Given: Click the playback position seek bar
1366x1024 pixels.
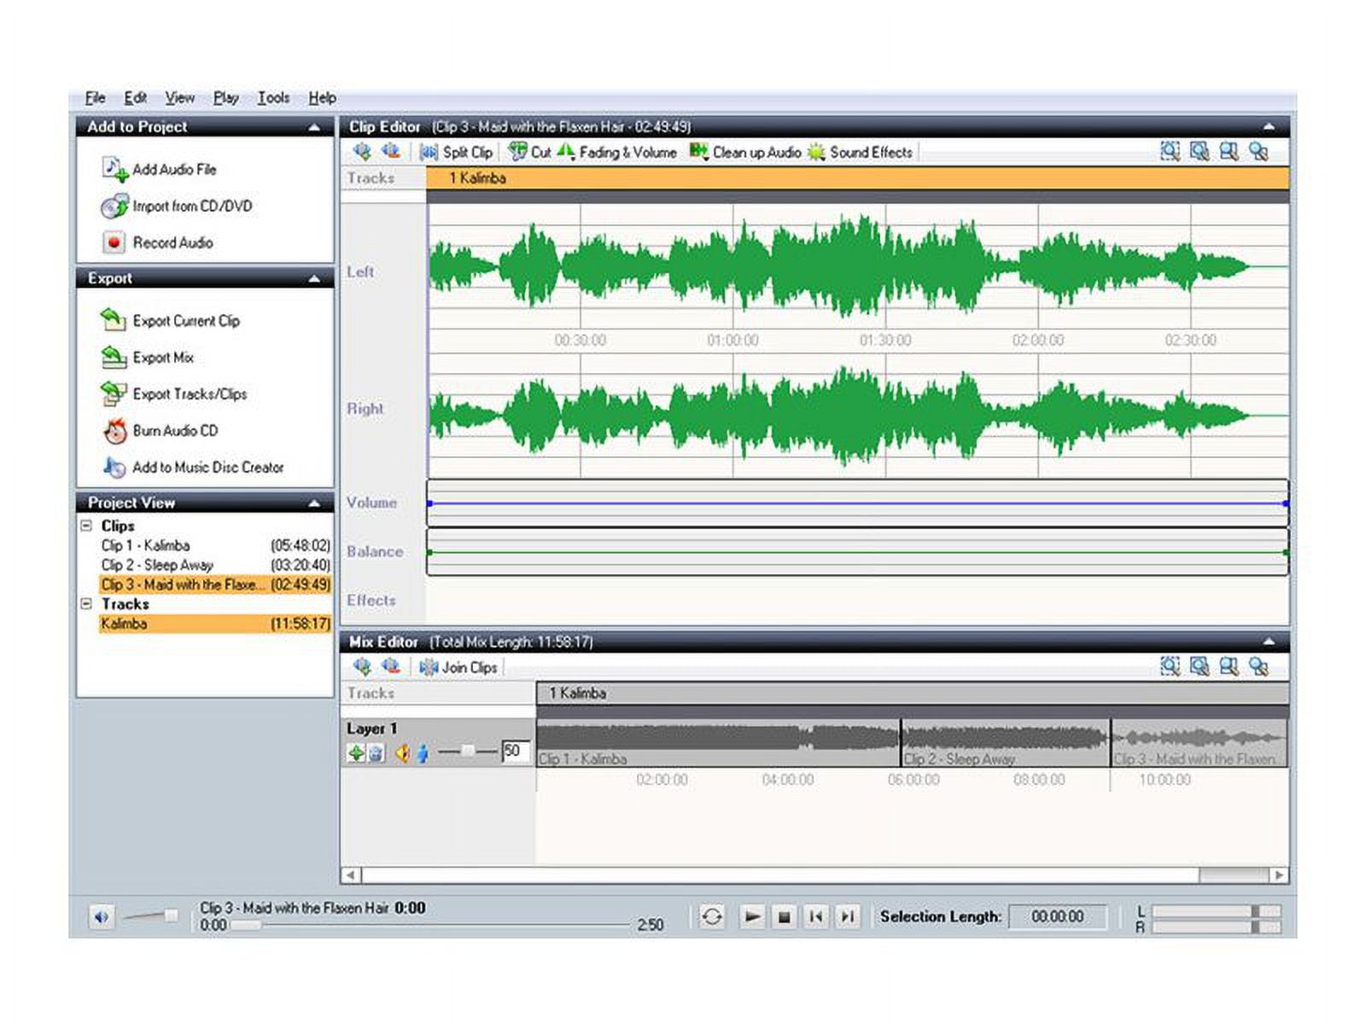Looking at the screenshot, I should click(430, 925).
